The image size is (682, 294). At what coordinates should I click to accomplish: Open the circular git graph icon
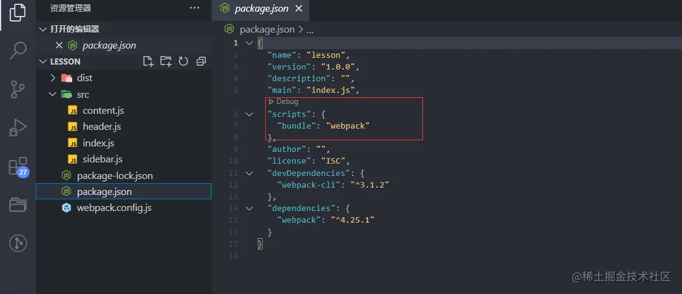18,243
